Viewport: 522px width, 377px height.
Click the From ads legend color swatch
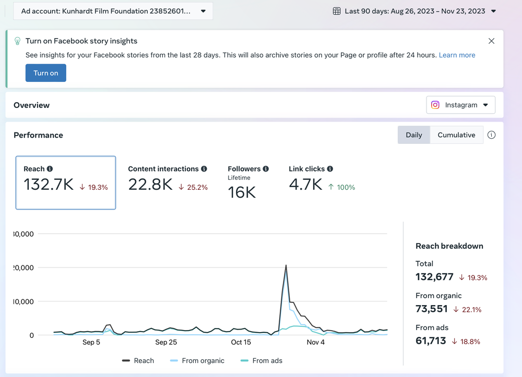click(x=244, y=360)
